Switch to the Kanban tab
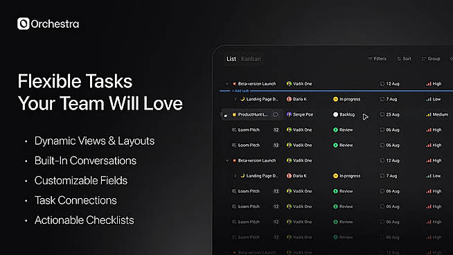The image size is (453, 255). click(x=251, y=59)
